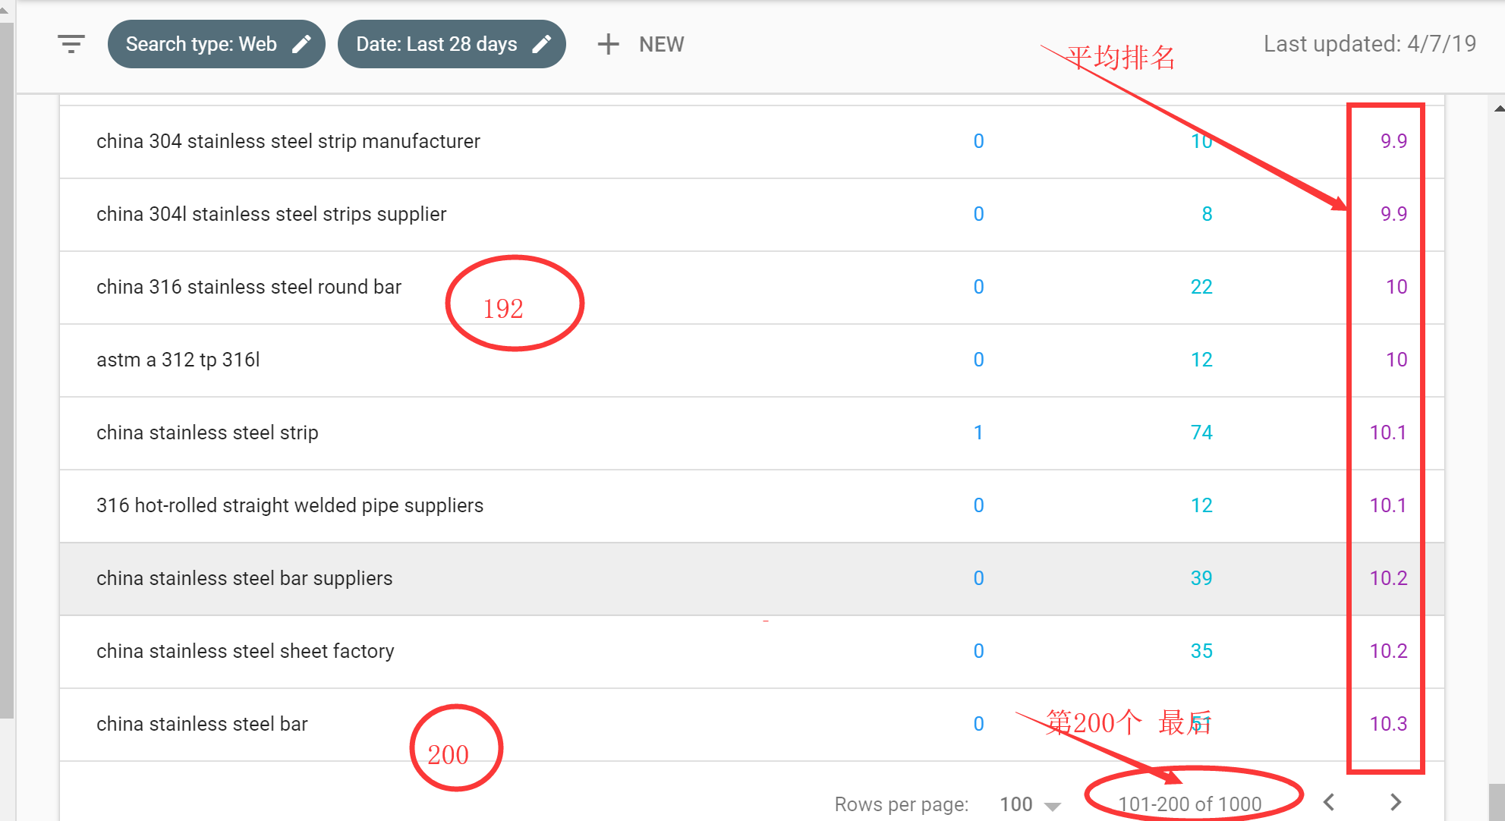The image size is (1505, 821).
Task: Select query china stainless steel bar suppliers
Action: (x=244, y=578)
